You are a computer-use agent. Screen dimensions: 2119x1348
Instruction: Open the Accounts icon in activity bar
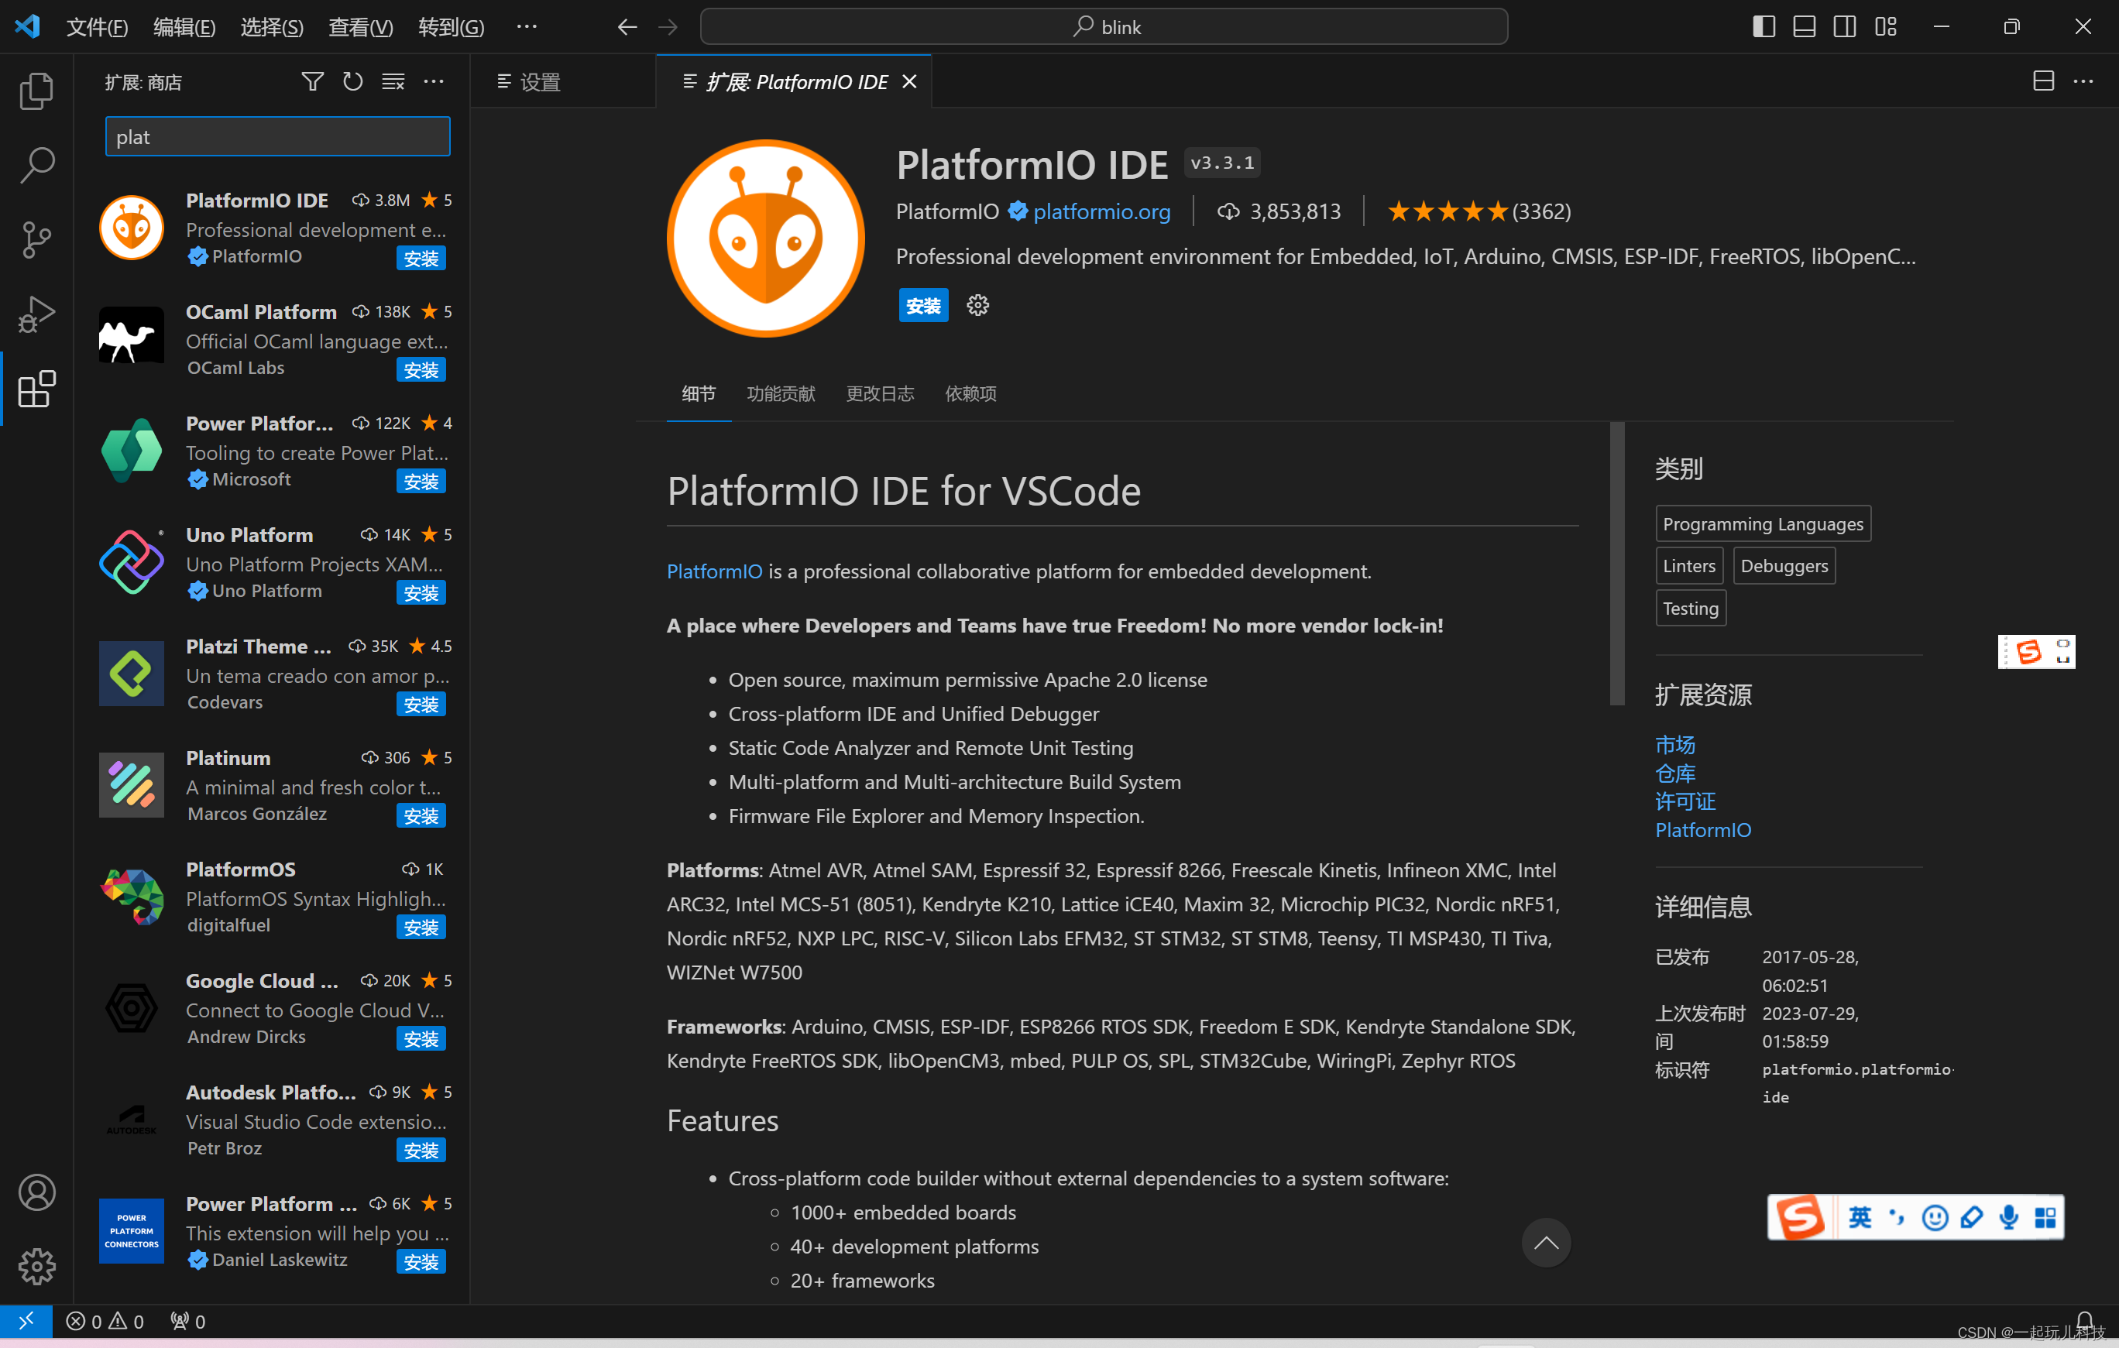pos(36,1192)
